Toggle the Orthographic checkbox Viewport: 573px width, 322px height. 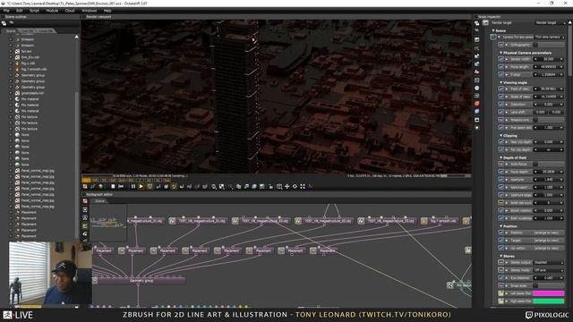pyautogui.click(x=535, y=45)
